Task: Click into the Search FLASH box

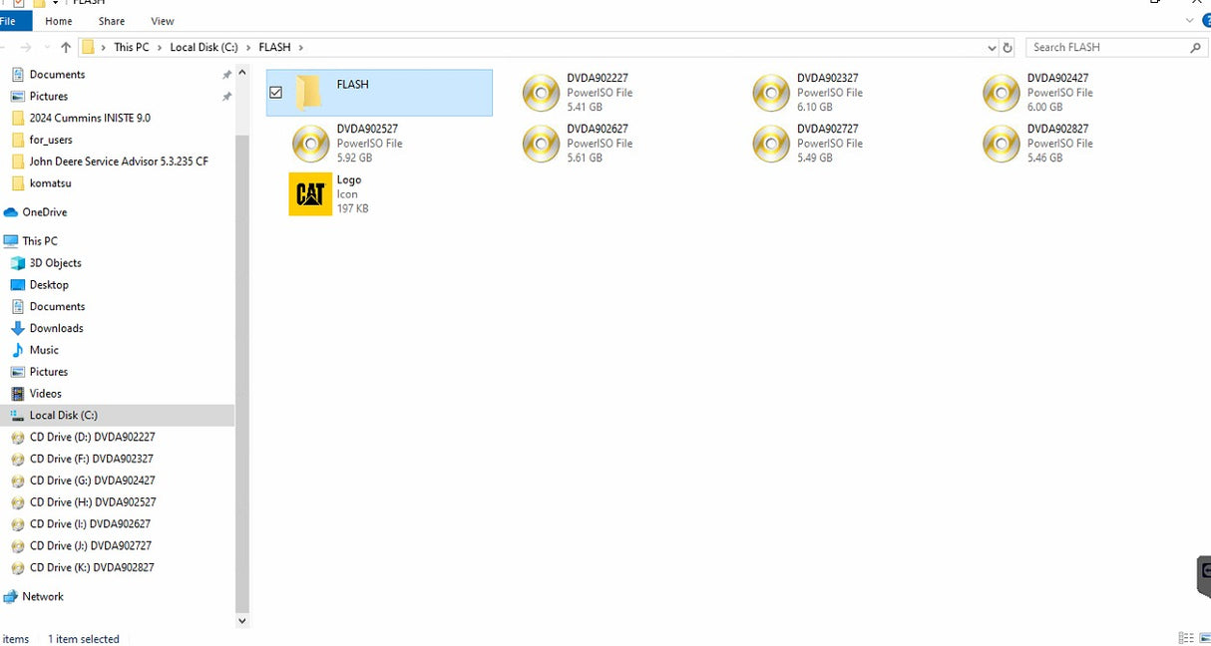Action: pos(1107,48)
